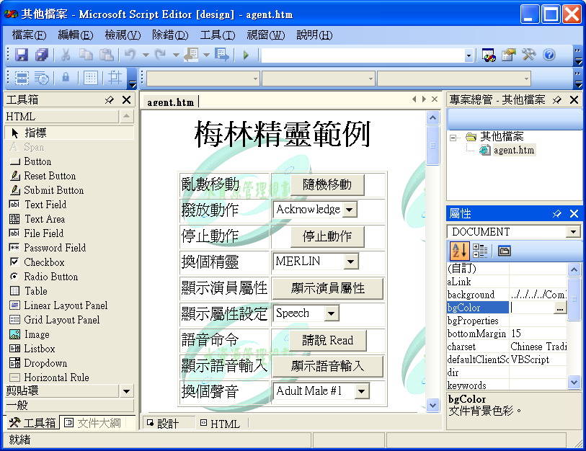Image resolution: width=586 pixels, height=451 pixels.
Task: Open the MERLIN character dropdown
Action: (350, 262)
